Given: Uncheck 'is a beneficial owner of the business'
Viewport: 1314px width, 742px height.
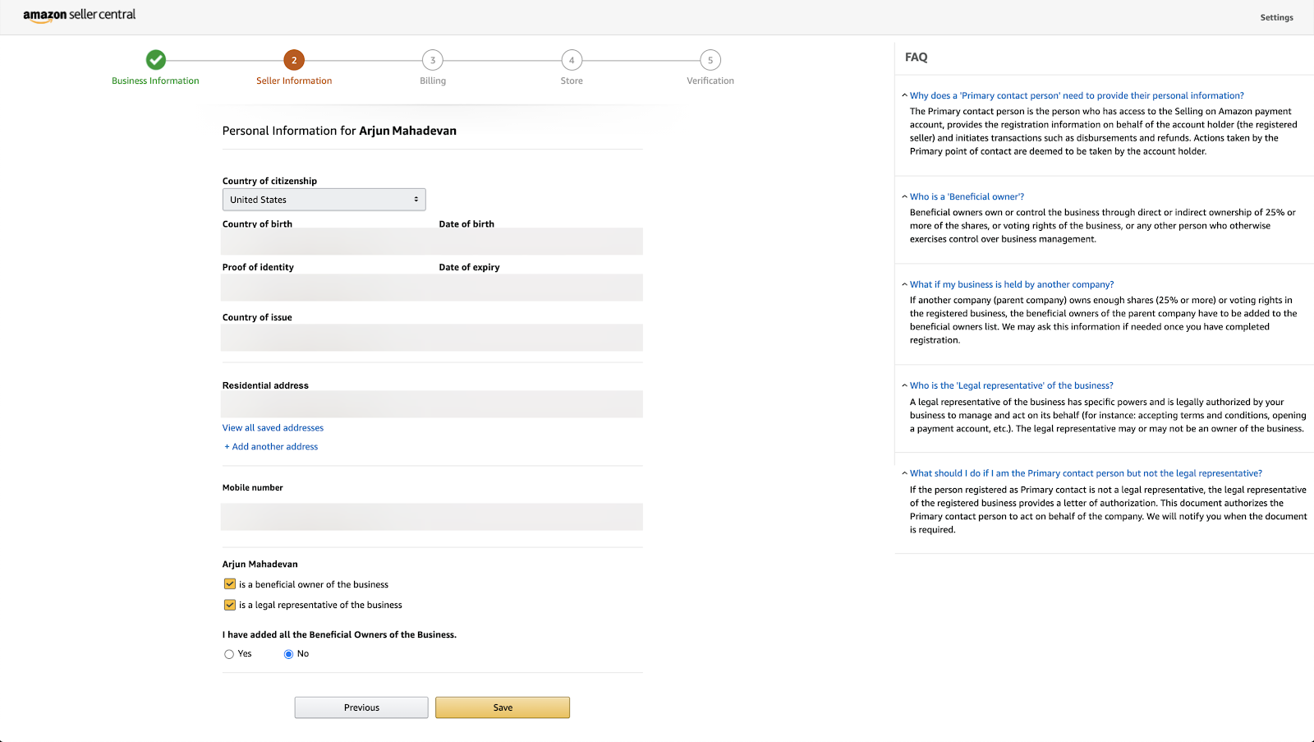Looking at the screenshot, I should click(229, 583).
